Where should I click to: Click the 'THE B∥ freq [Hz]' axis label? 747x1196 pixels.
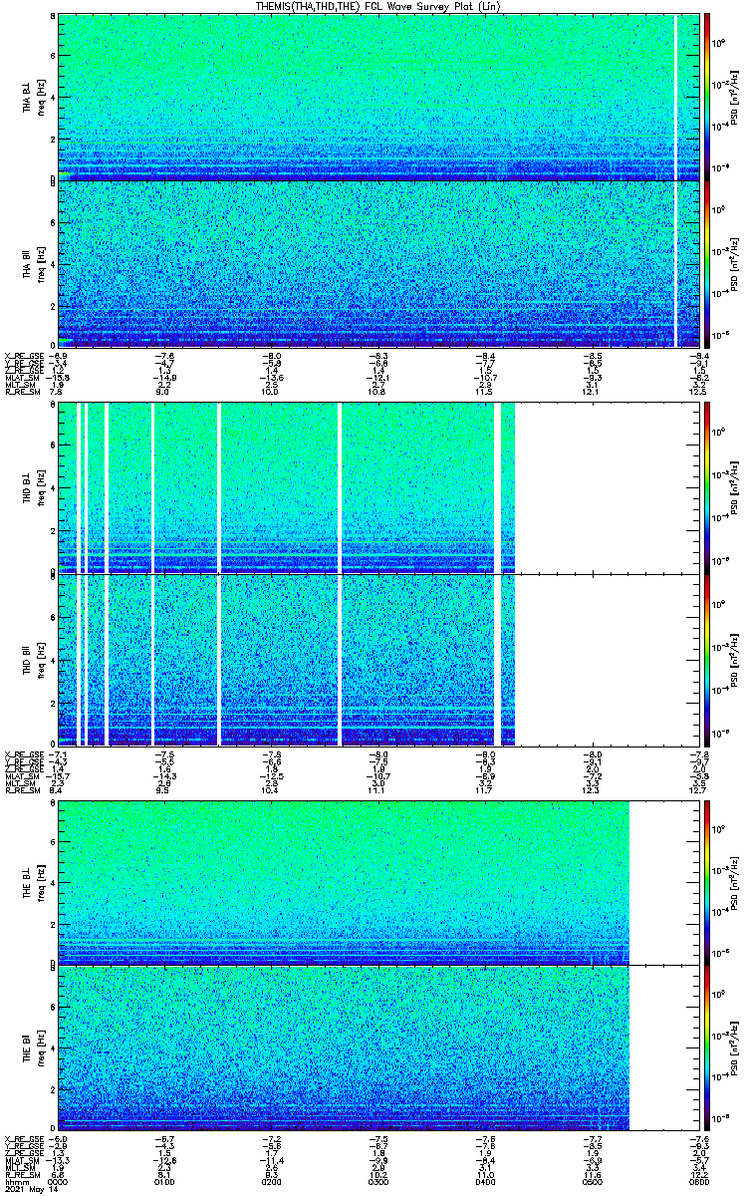point(34,1047)
